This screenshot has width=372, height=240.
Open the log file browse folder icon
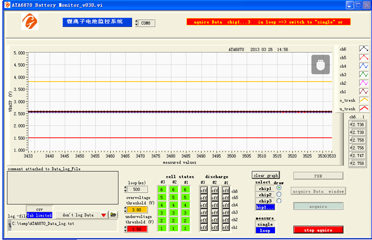[114, 215]
